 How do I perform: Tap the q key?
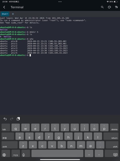(x=16, y=127)
